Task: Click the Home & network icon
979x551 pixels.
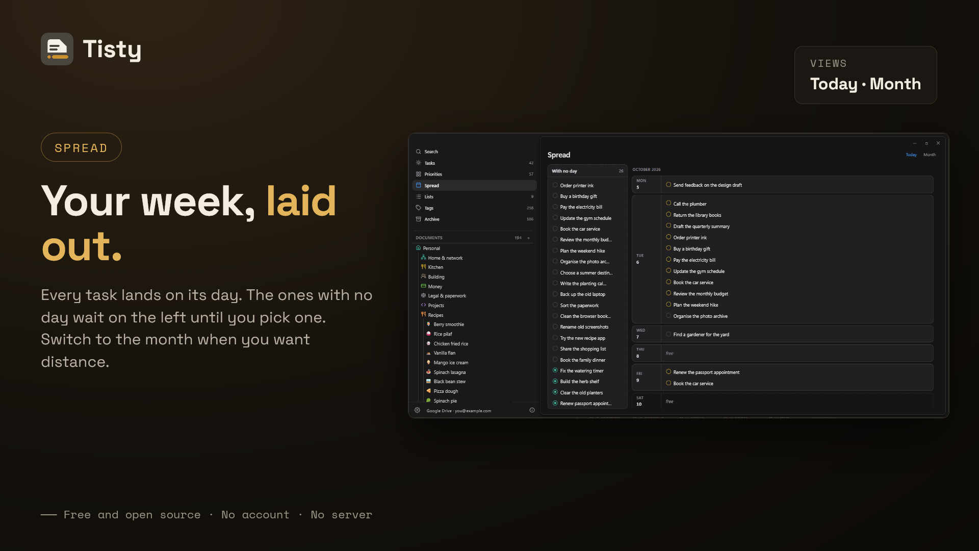Action: click(423, 258)
